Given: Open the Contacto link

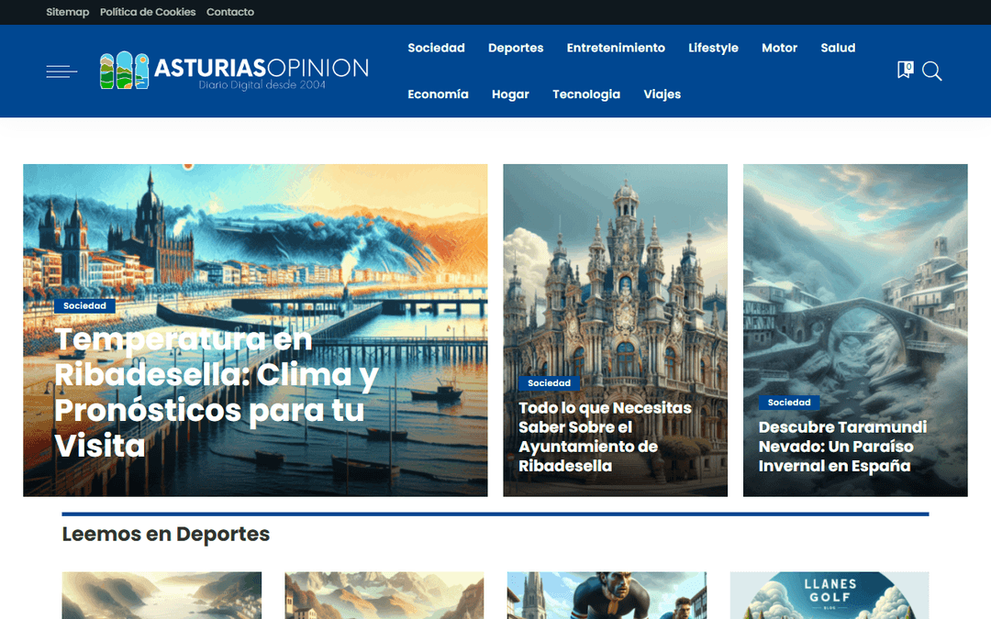Looking at the screenshot, I should click(x=230, y=12).
